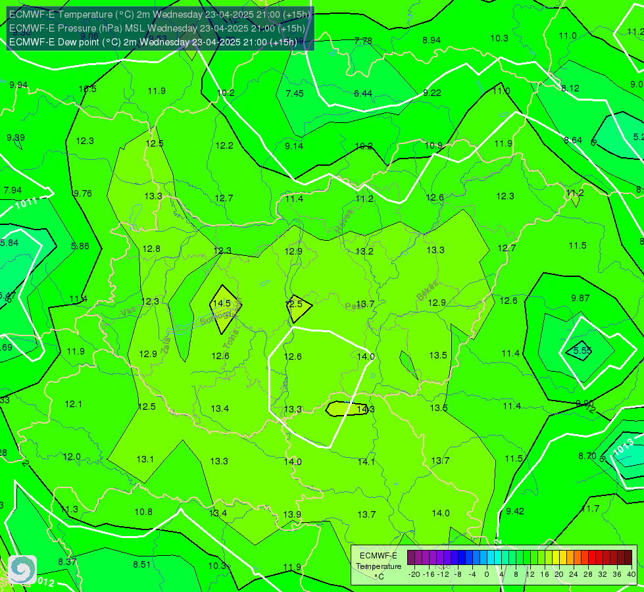
Task: Click the 14.3 temperature value
Action: pos(366,409)
